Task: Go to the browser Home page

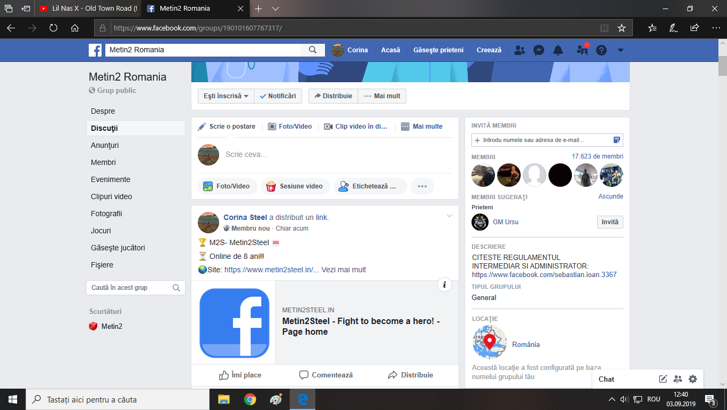Action: point(75,28)
